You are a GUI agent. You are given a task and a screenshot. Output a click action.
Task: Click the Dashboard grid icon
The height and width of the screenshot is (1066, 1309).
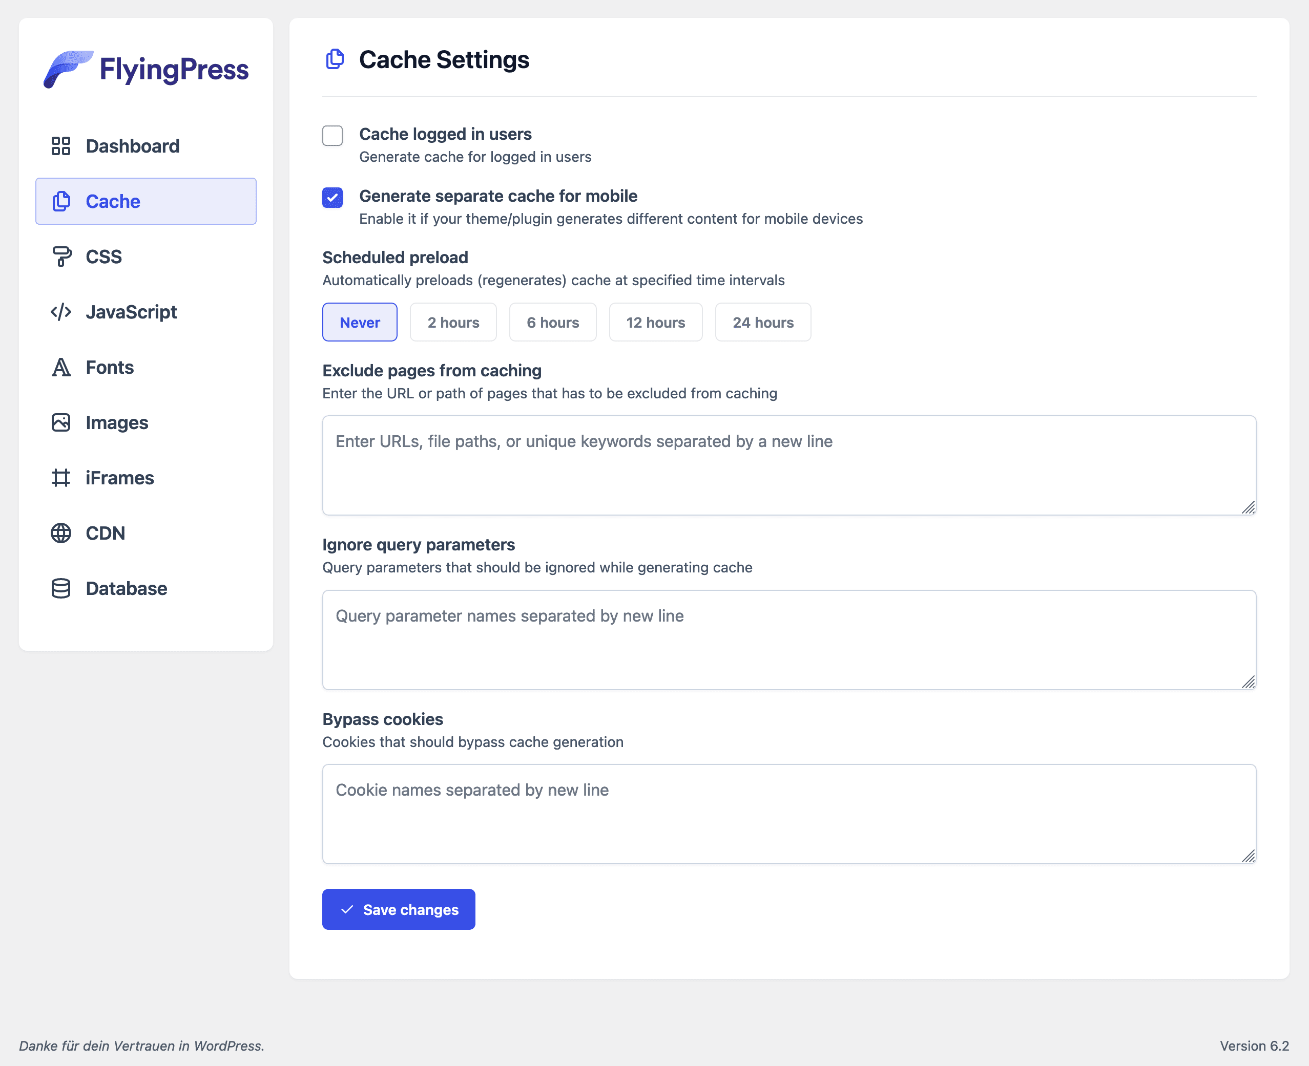tap(61, 146)
